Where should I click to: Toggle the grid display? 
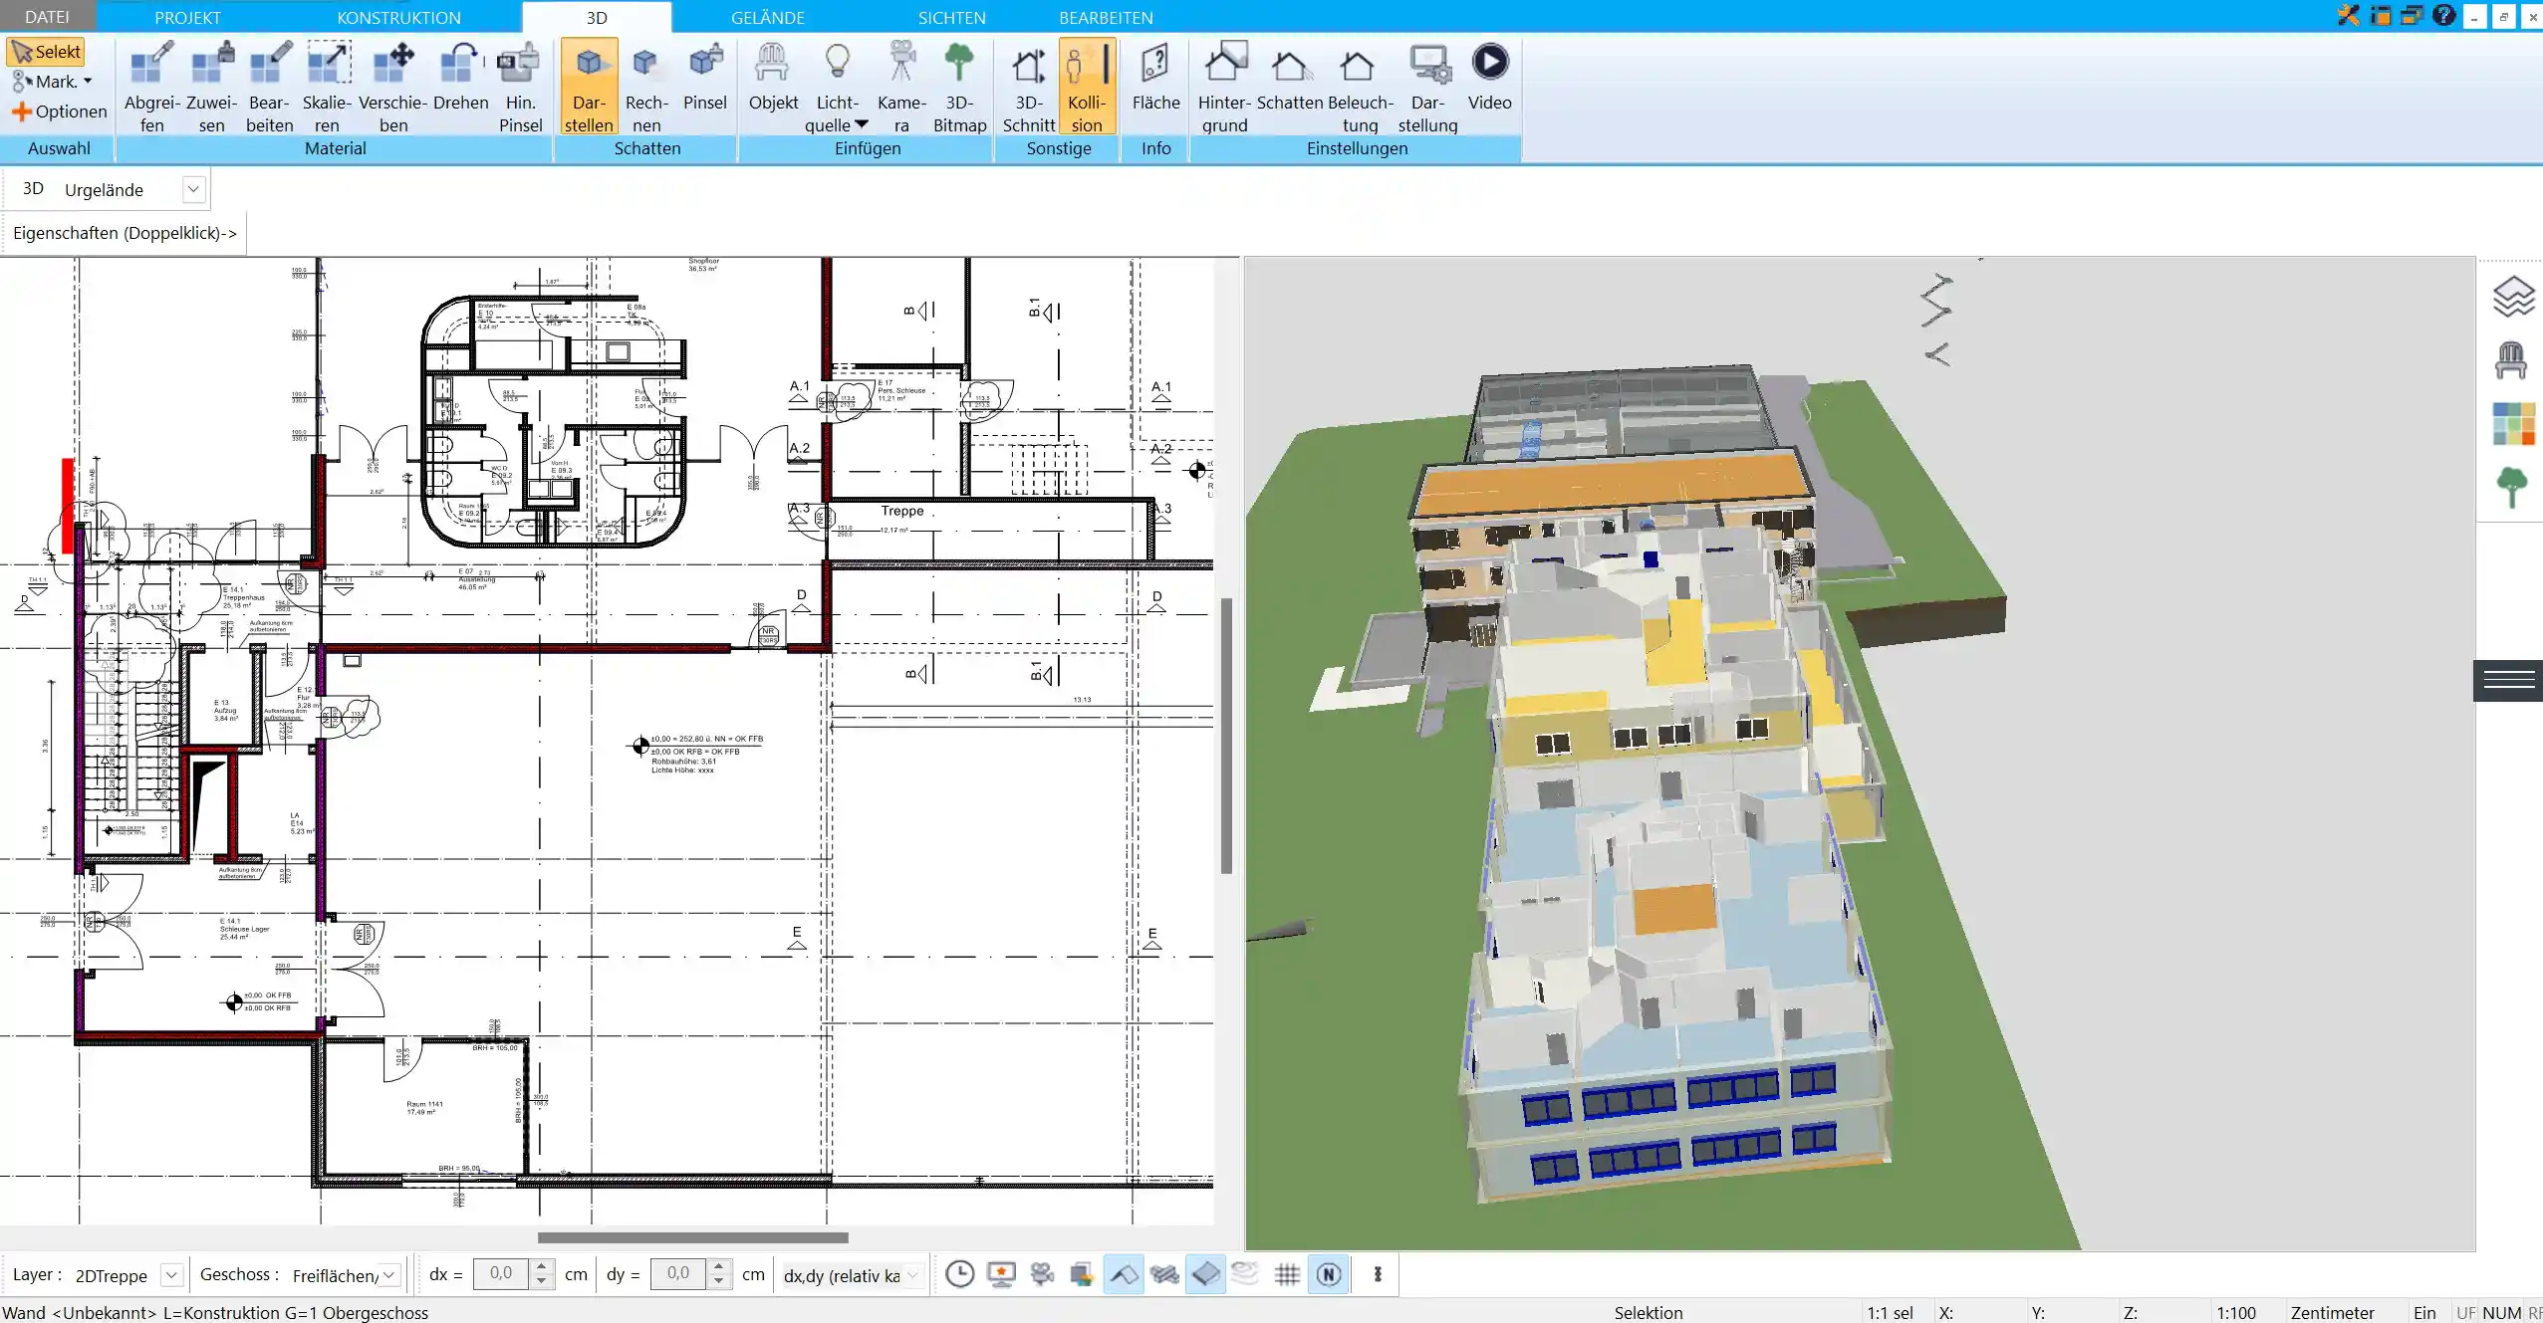coord(1287,1274)
